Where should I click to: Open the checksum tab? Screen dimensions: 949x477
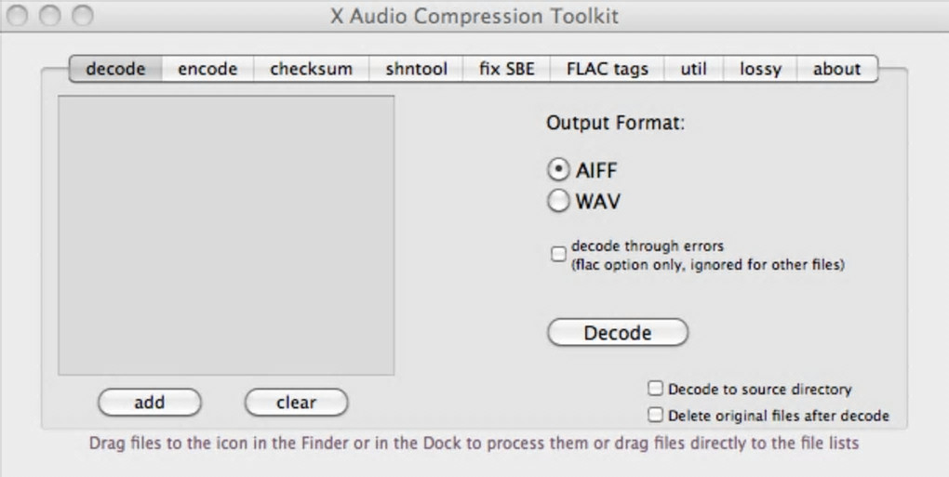pyautogui.click(x=311, y=69)
